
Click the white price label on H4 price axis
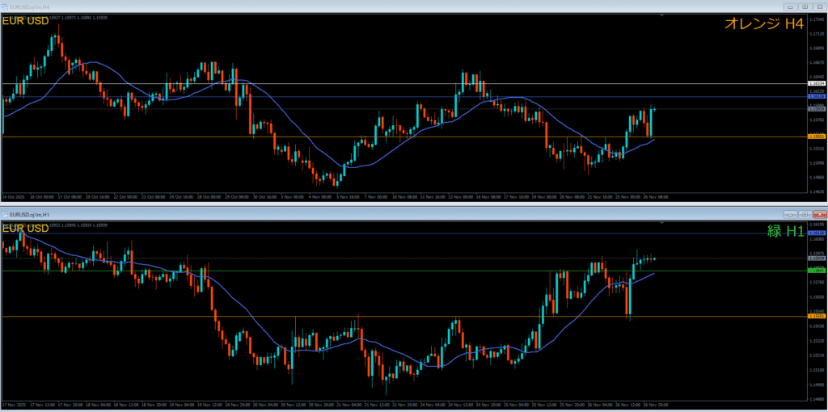pyautogui.click(x=816, y=83)
